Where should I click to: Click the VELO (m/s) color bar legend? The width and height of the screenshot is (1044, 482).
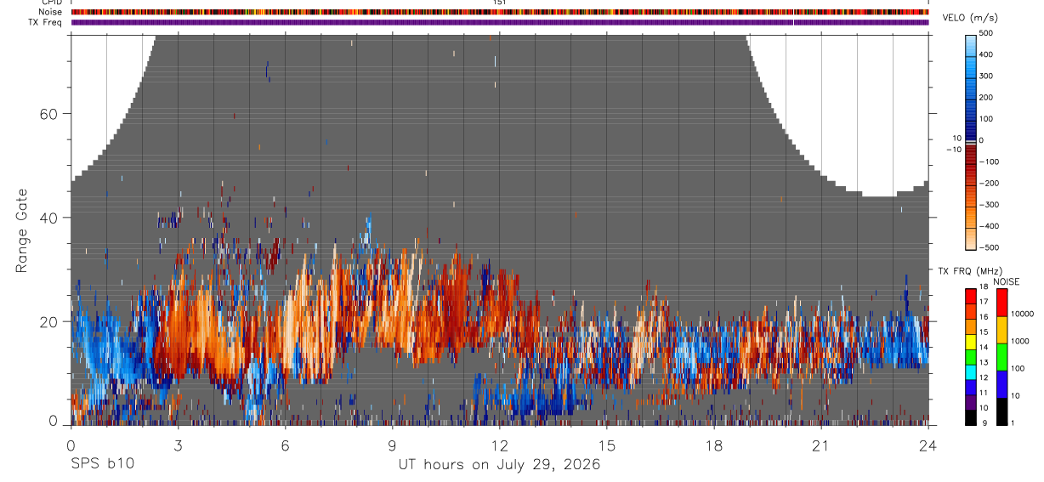pyautogui.click(x=971, y=141)
